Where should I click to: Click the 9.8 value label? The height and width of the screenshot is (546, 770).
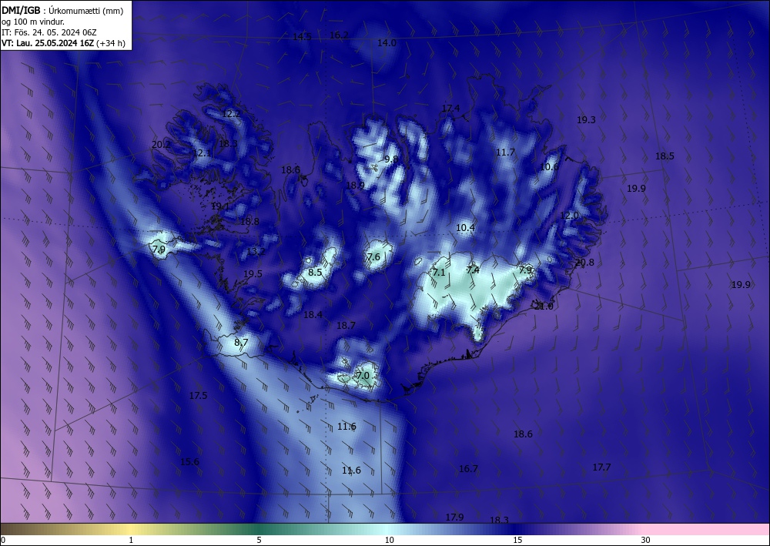[391, 159]
